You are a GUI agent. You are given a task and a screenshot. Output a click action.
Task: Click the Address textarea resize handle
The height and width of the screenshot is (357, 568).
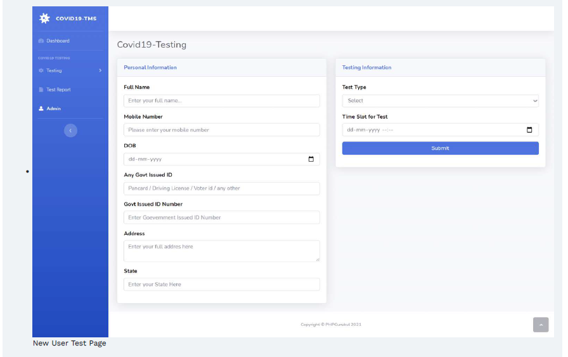coord(318,259)
